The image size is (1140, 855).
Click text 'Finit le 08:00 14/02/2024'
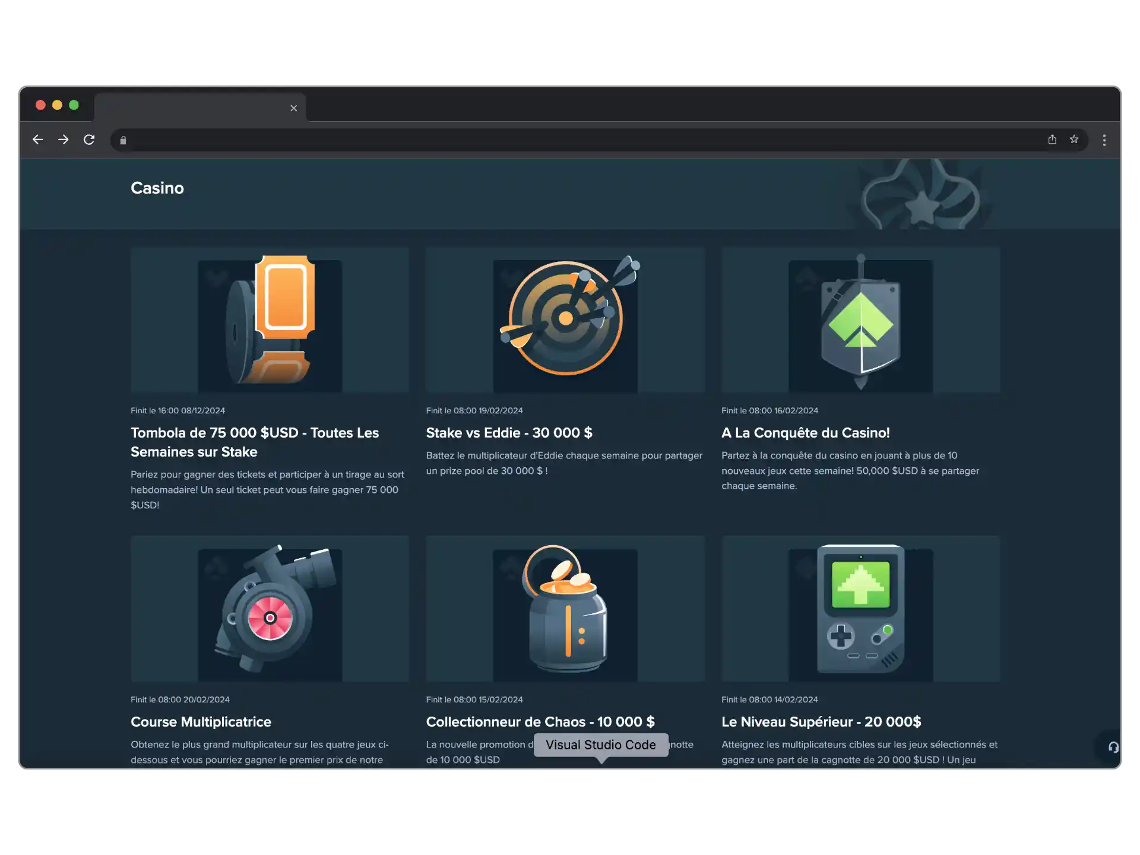coord(769,700)
